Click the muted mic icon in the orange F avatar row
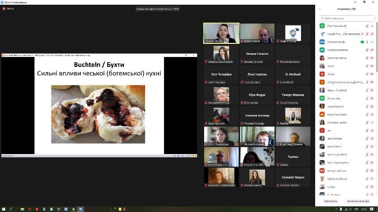This screenshot has height=212, width=378. [x=367, y=82]
